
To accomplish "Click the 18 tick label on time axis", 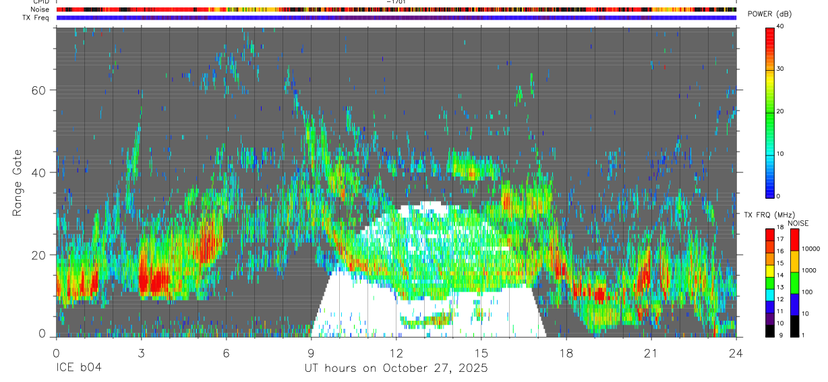I will (x=566, y=353).
